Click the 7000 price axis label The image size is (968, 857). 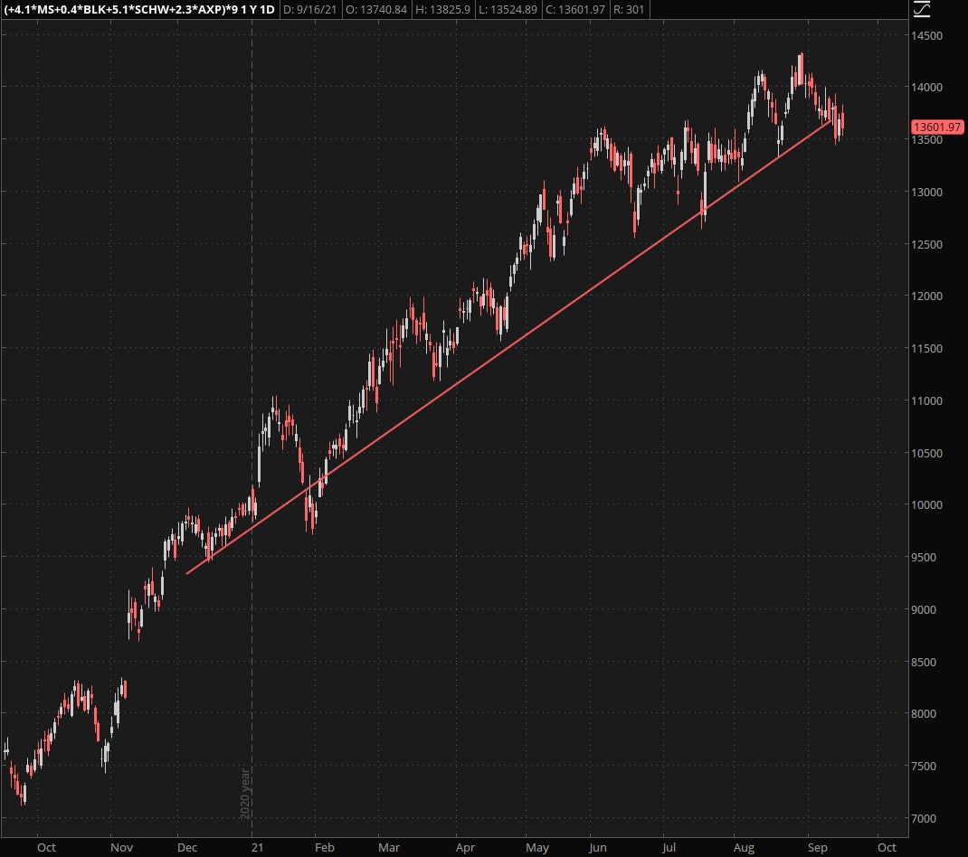point(925,819)
